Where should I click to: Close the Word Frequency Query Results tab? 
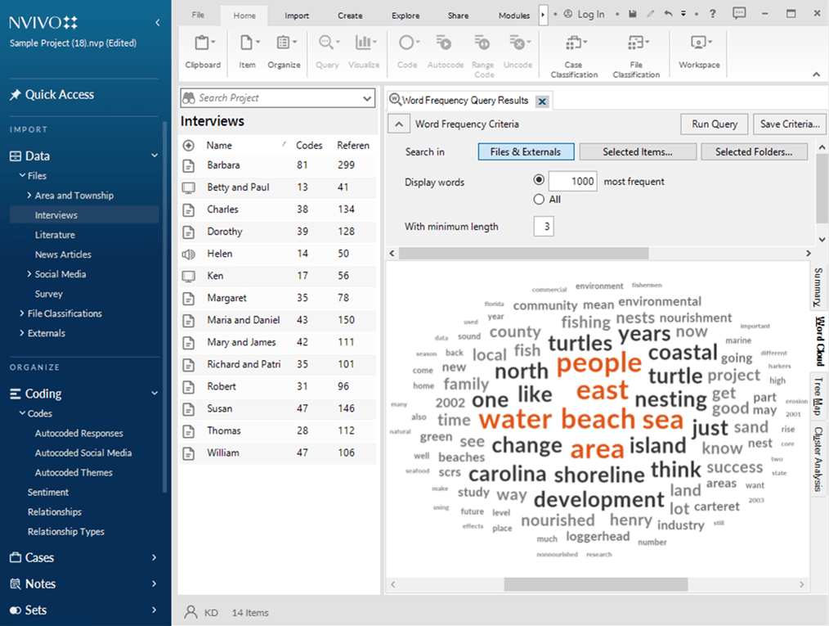[542, 101]
